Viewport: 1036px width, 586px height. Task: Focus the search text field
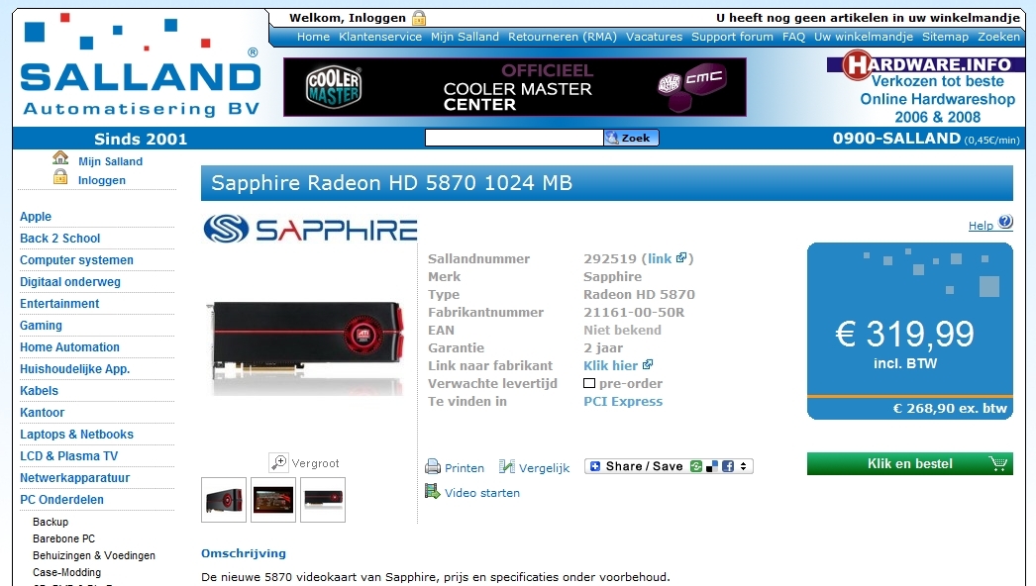pyautogui.click(x=514, y=138)
